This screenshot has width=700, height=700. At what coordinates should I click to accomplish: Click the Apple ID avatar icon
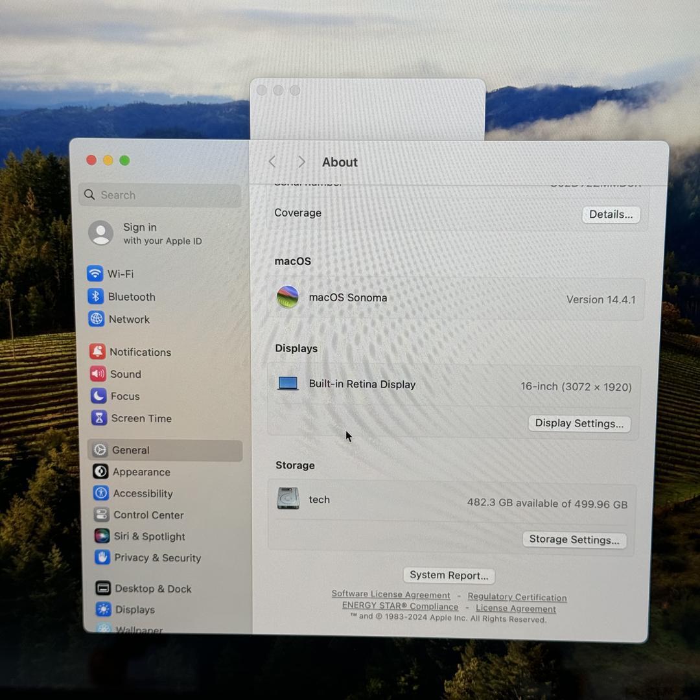(x=101, y=233)
